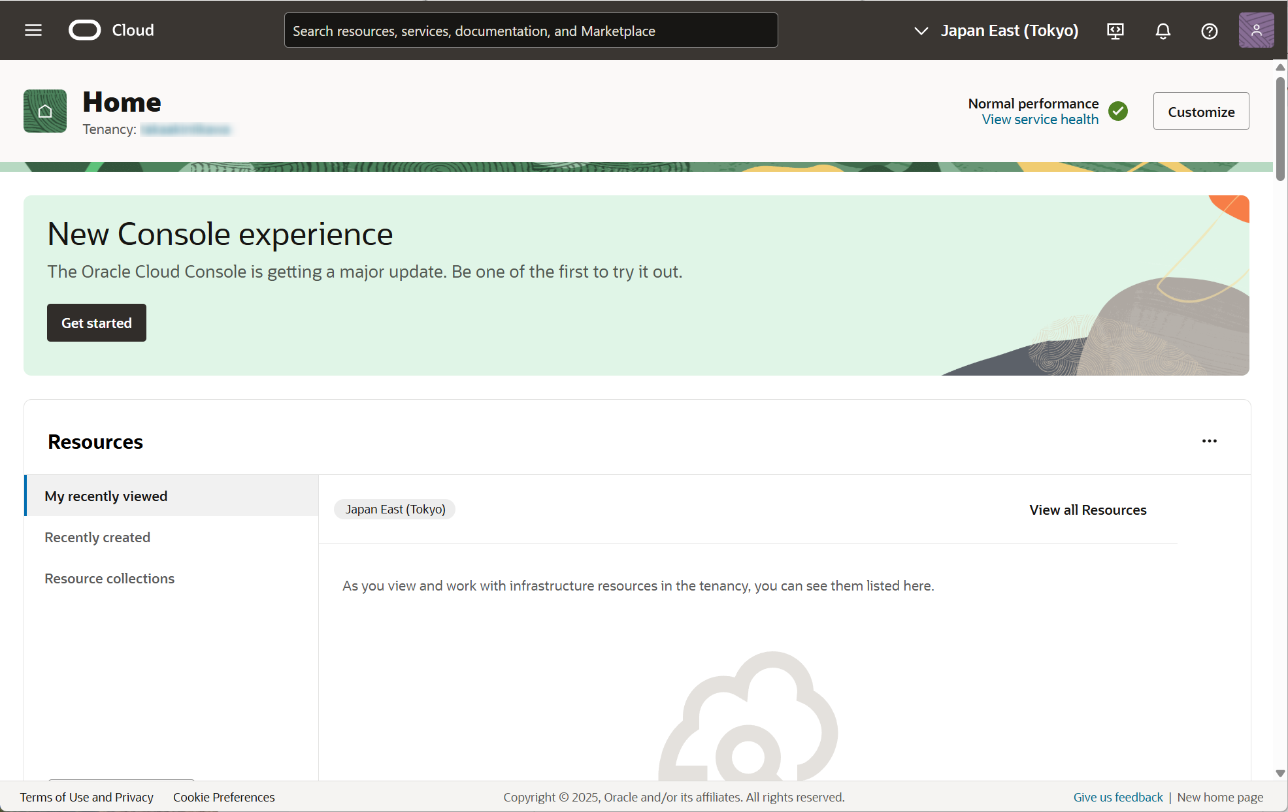Viewport: 1288px width, 812px height.
Task: Open View service health link
Action: click(1040, 120)
